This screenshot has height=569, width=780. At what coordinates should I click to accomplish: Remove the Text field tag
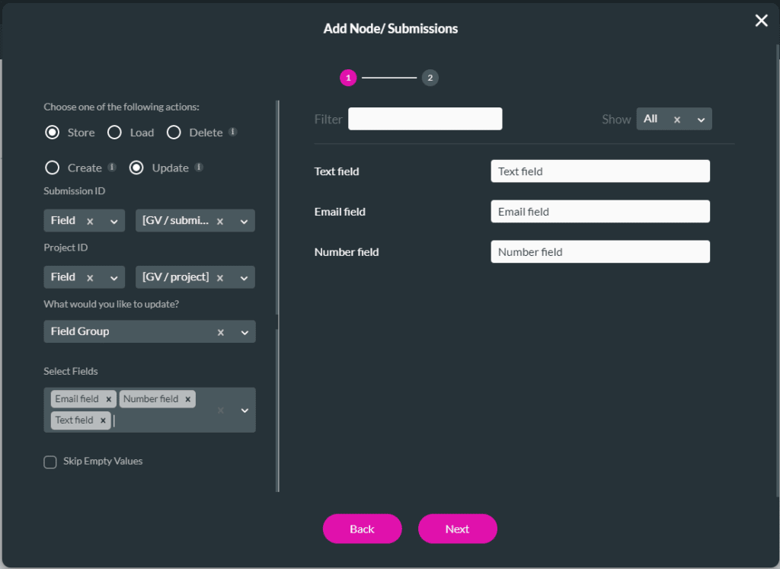point(103,420)
